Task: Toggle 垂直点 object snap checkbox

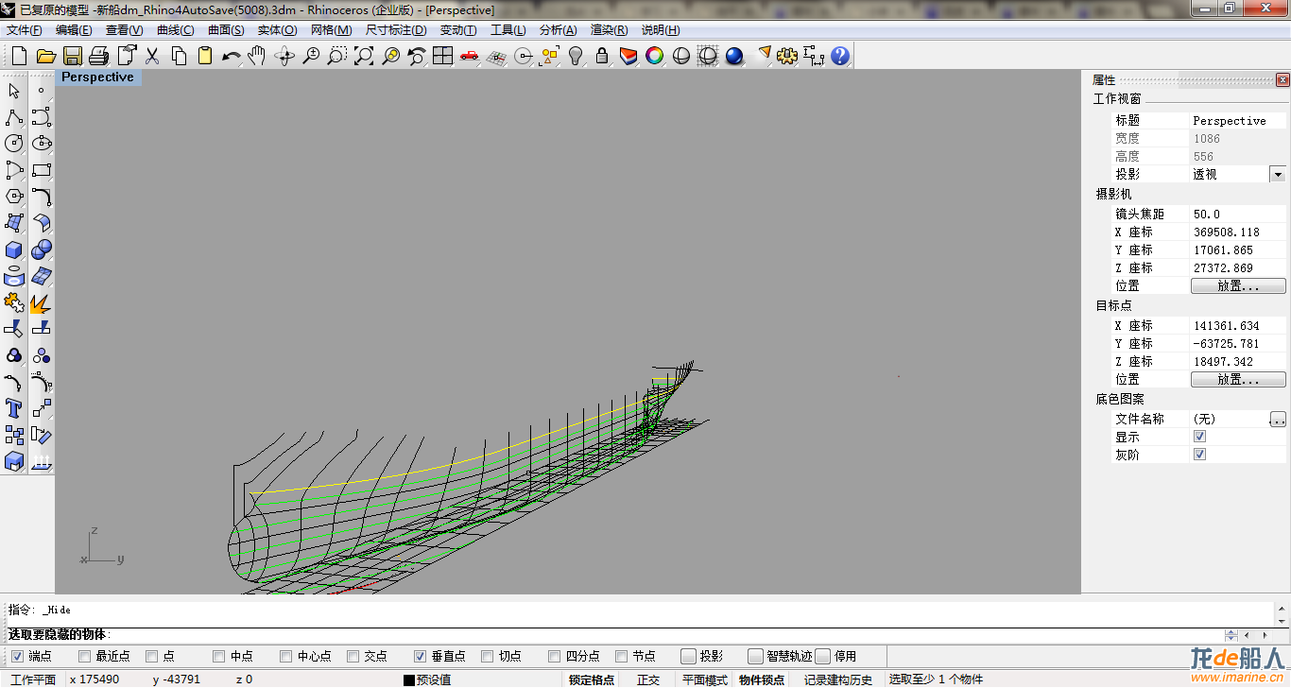Action: 421,656
